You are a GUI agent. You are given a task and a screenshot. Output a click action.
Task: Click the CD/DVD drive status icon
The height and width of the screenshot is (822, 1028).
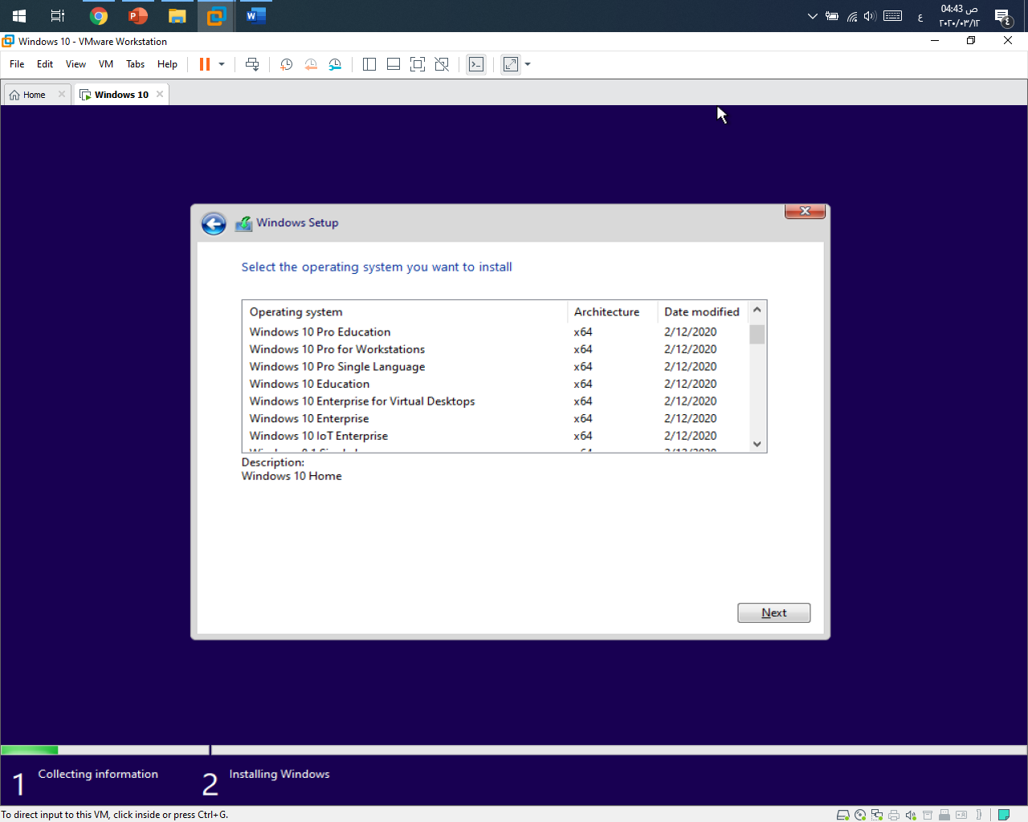860,815
